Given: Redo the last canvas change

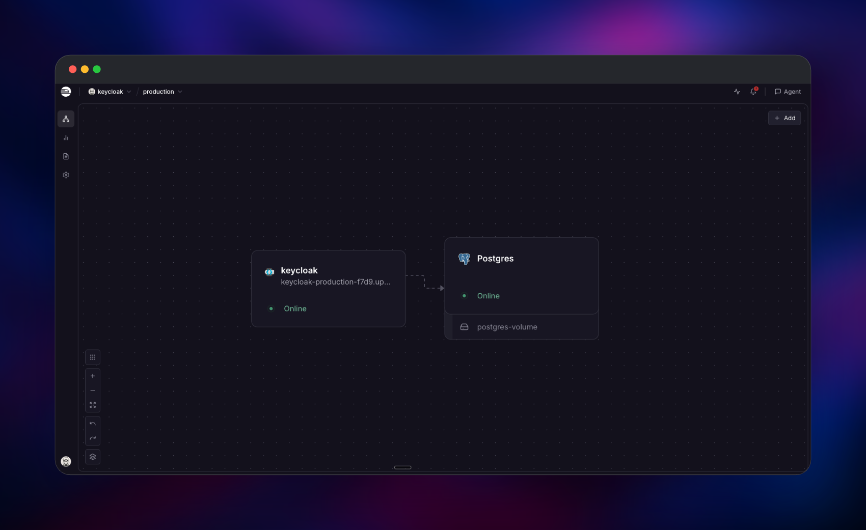Looking at the screenshot, I should coord(93,438).
